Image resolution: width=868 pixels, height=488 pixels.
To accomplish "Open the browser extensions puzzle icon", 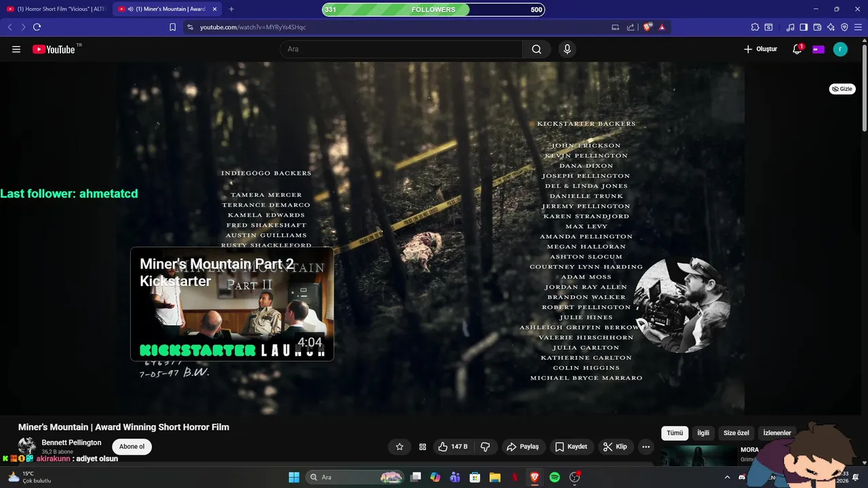I will pos(755,27).
